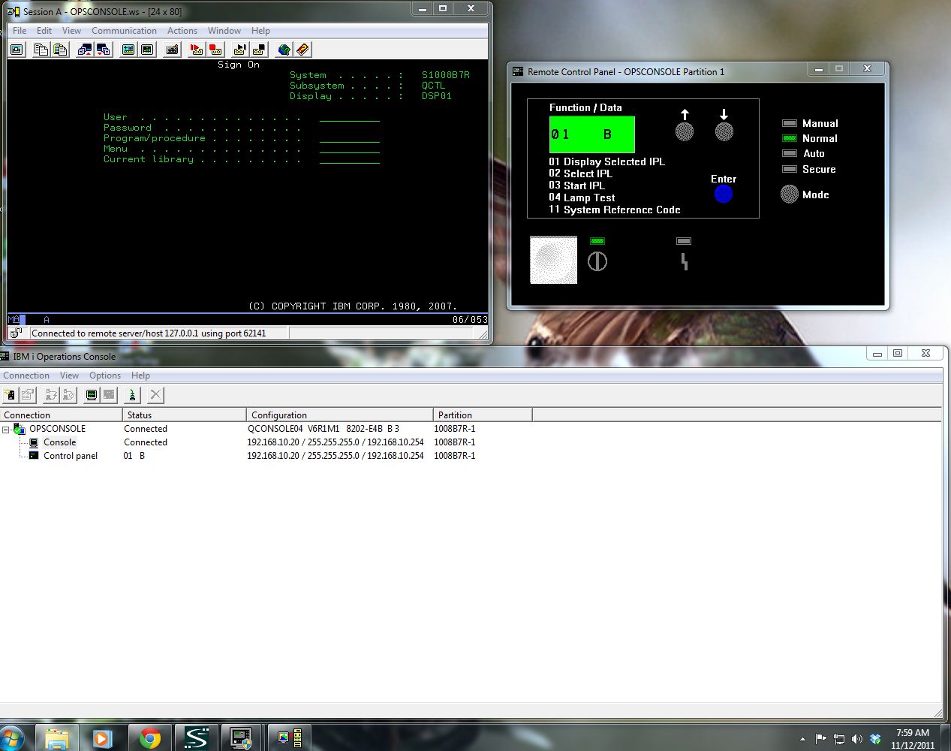Viewport: 951px width, 751px height.
Task: Select the New connection icon in Operations Console toolbar
Action: point(10,395)
